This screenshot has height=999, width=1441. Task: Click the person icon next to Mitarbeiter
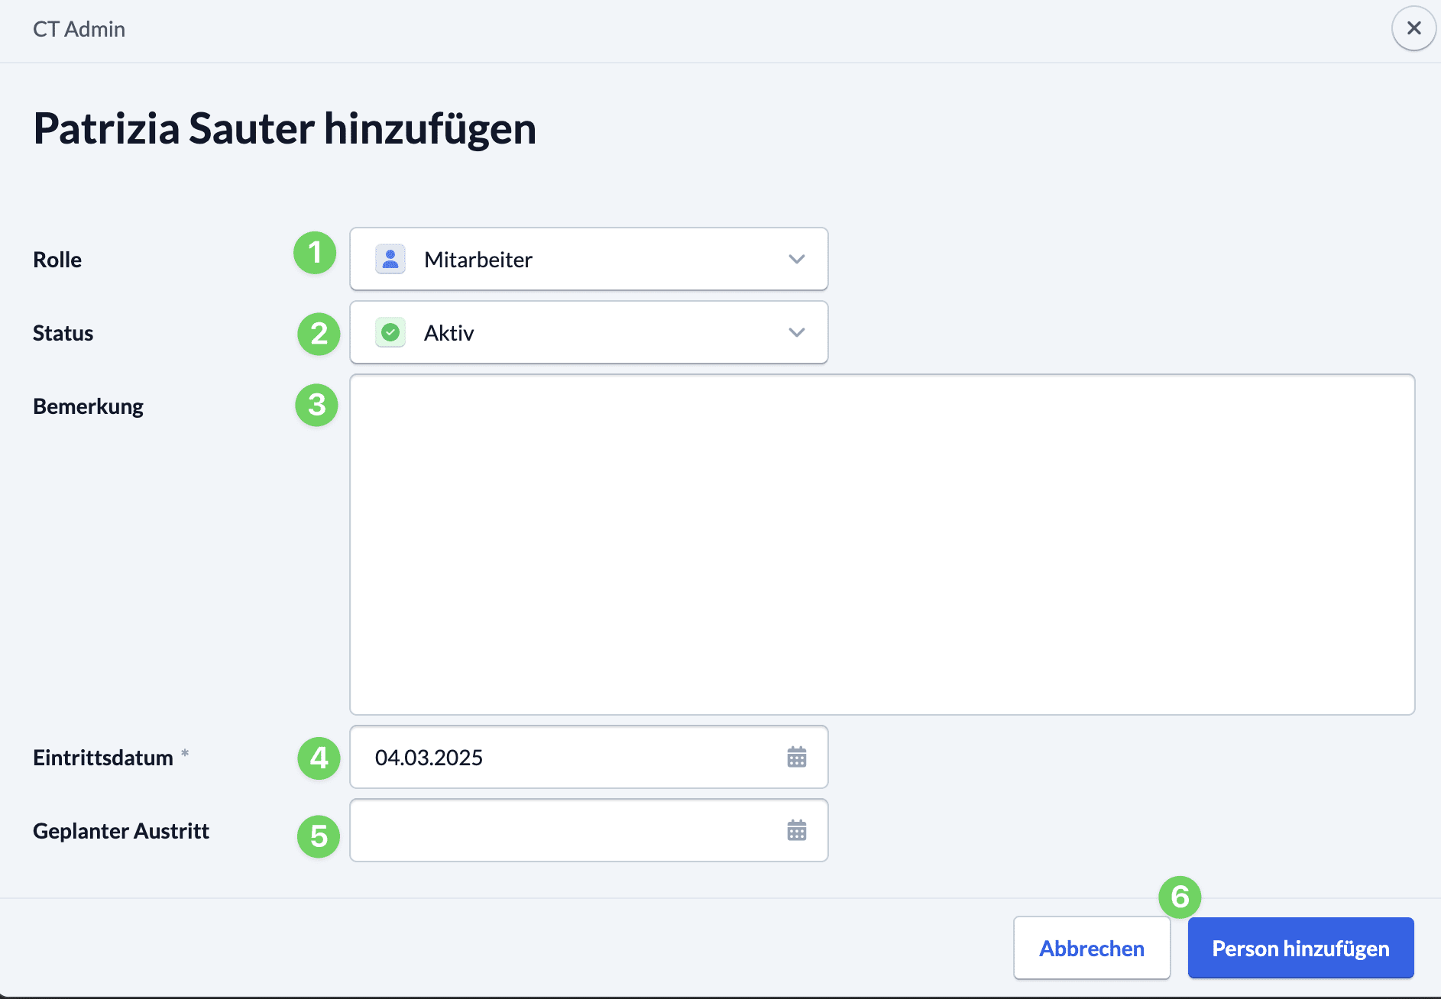(x=390, y=259)
